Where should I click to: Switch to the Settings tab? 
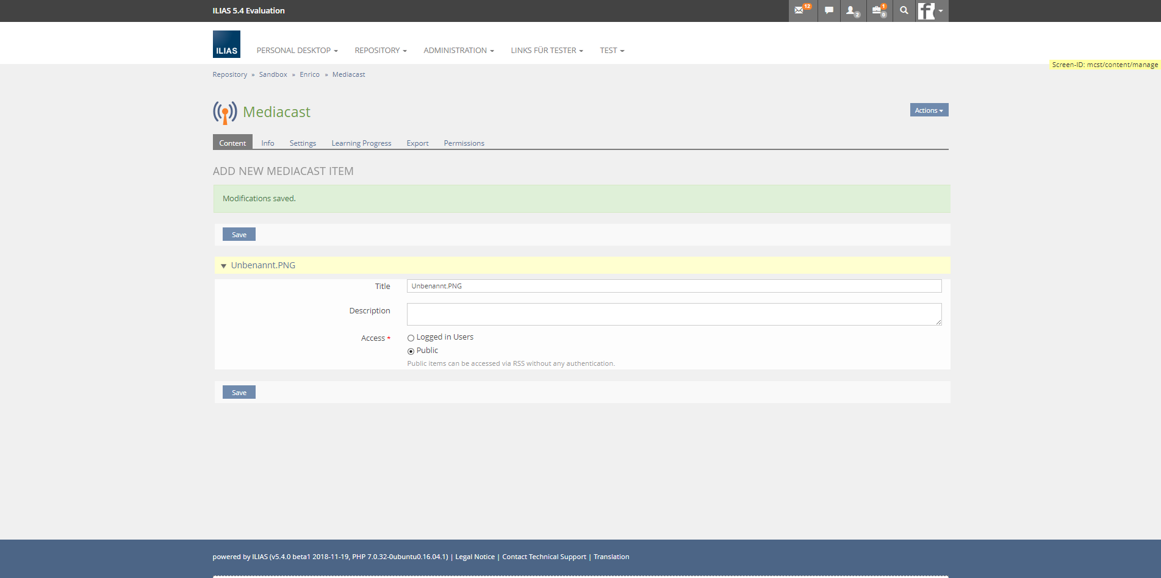point(303,143)
